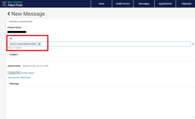Expand the recipient dropdown arrow
The width and height of the screenshot is (195, 119).
pos(192,44)
